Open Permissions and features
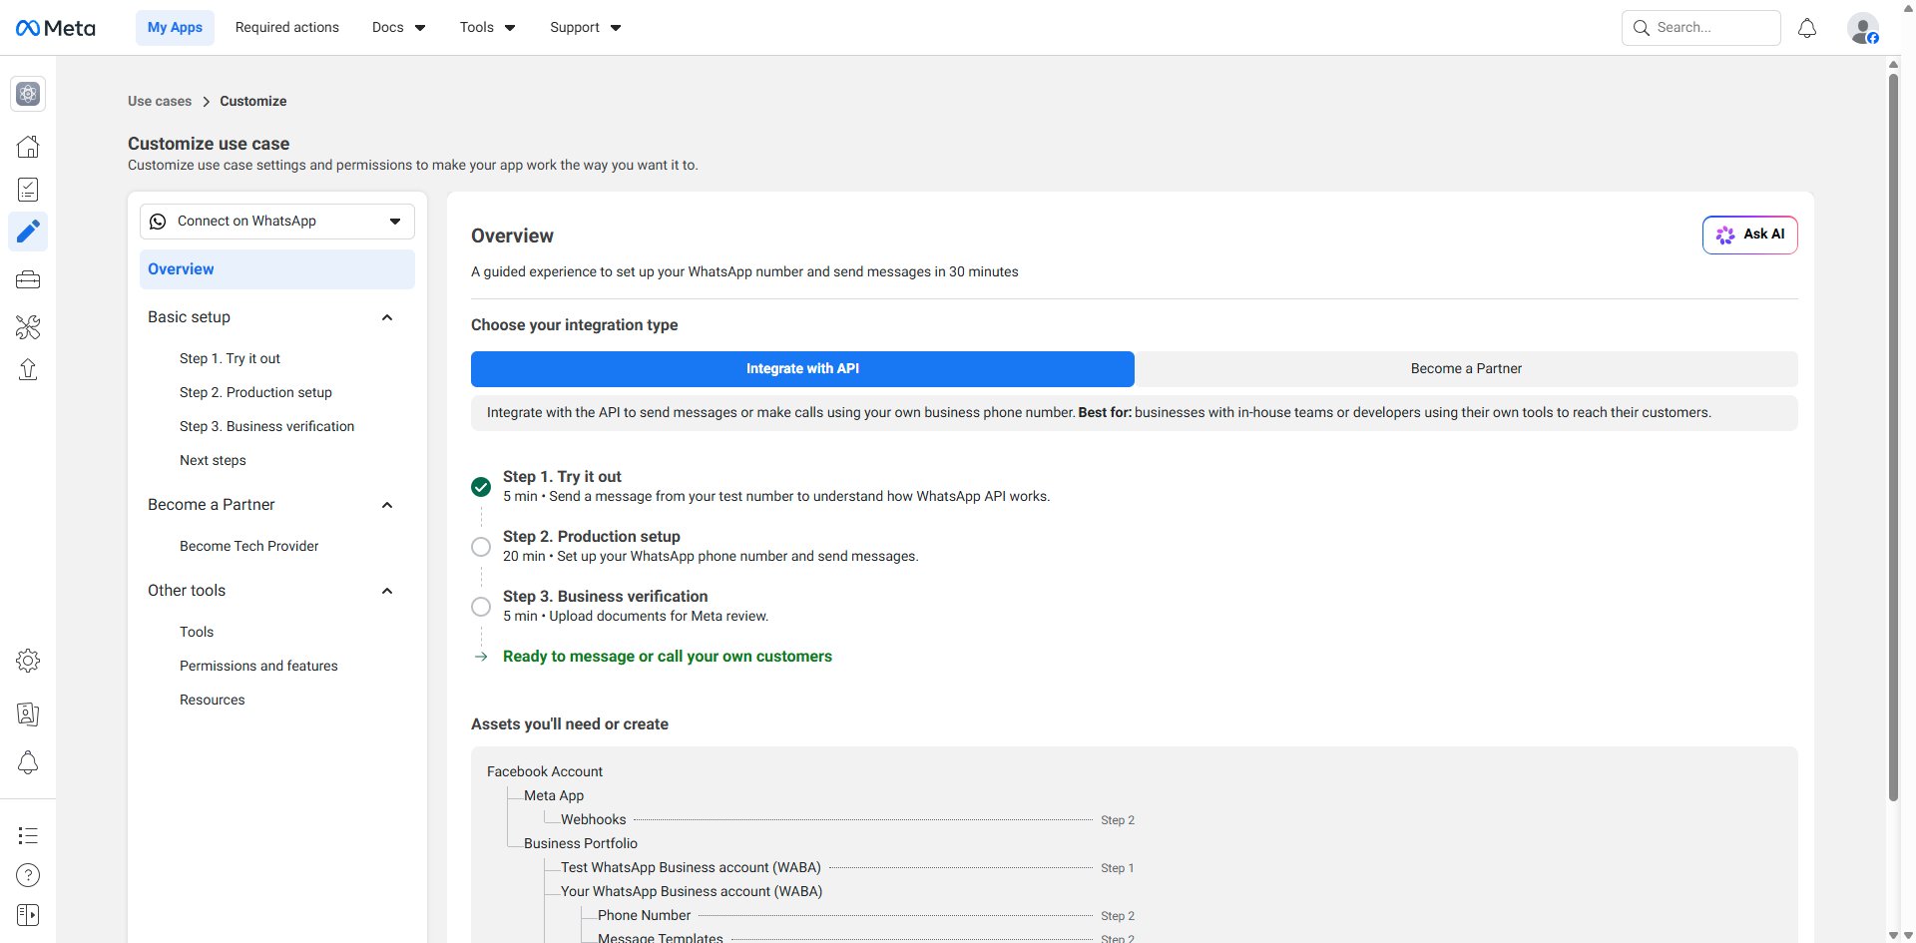 click(258, 667)
